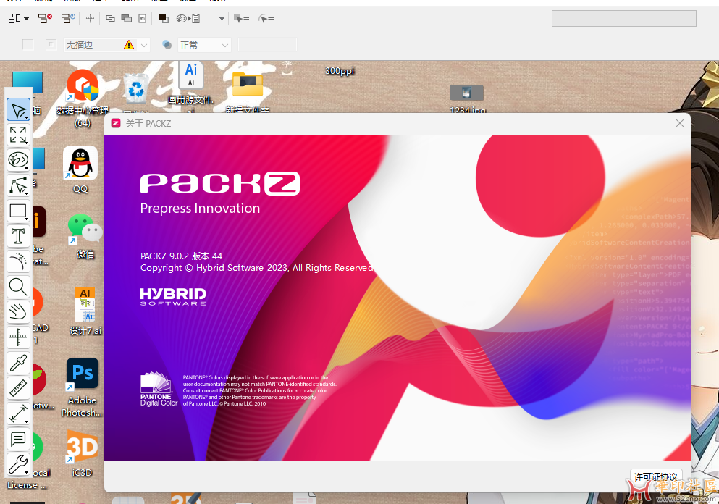Click the small crosshair icon in top toolbar
719x504 pixels.
click(90, 18)
